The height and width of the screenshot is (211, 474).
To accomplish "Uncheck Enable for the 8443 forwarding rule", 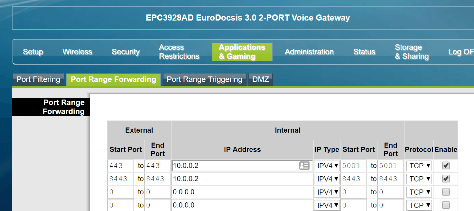I will coord(446,179).
